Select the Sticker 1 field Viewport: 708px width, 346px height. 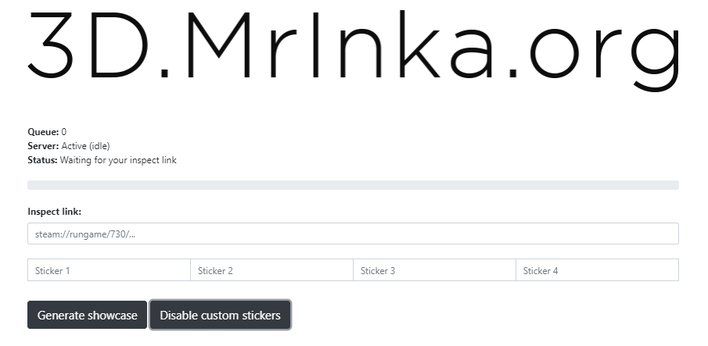click(109, 270)
